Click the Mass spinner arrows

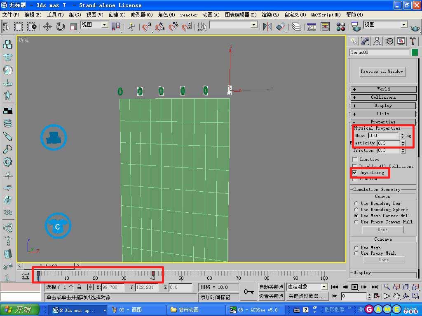402,136
